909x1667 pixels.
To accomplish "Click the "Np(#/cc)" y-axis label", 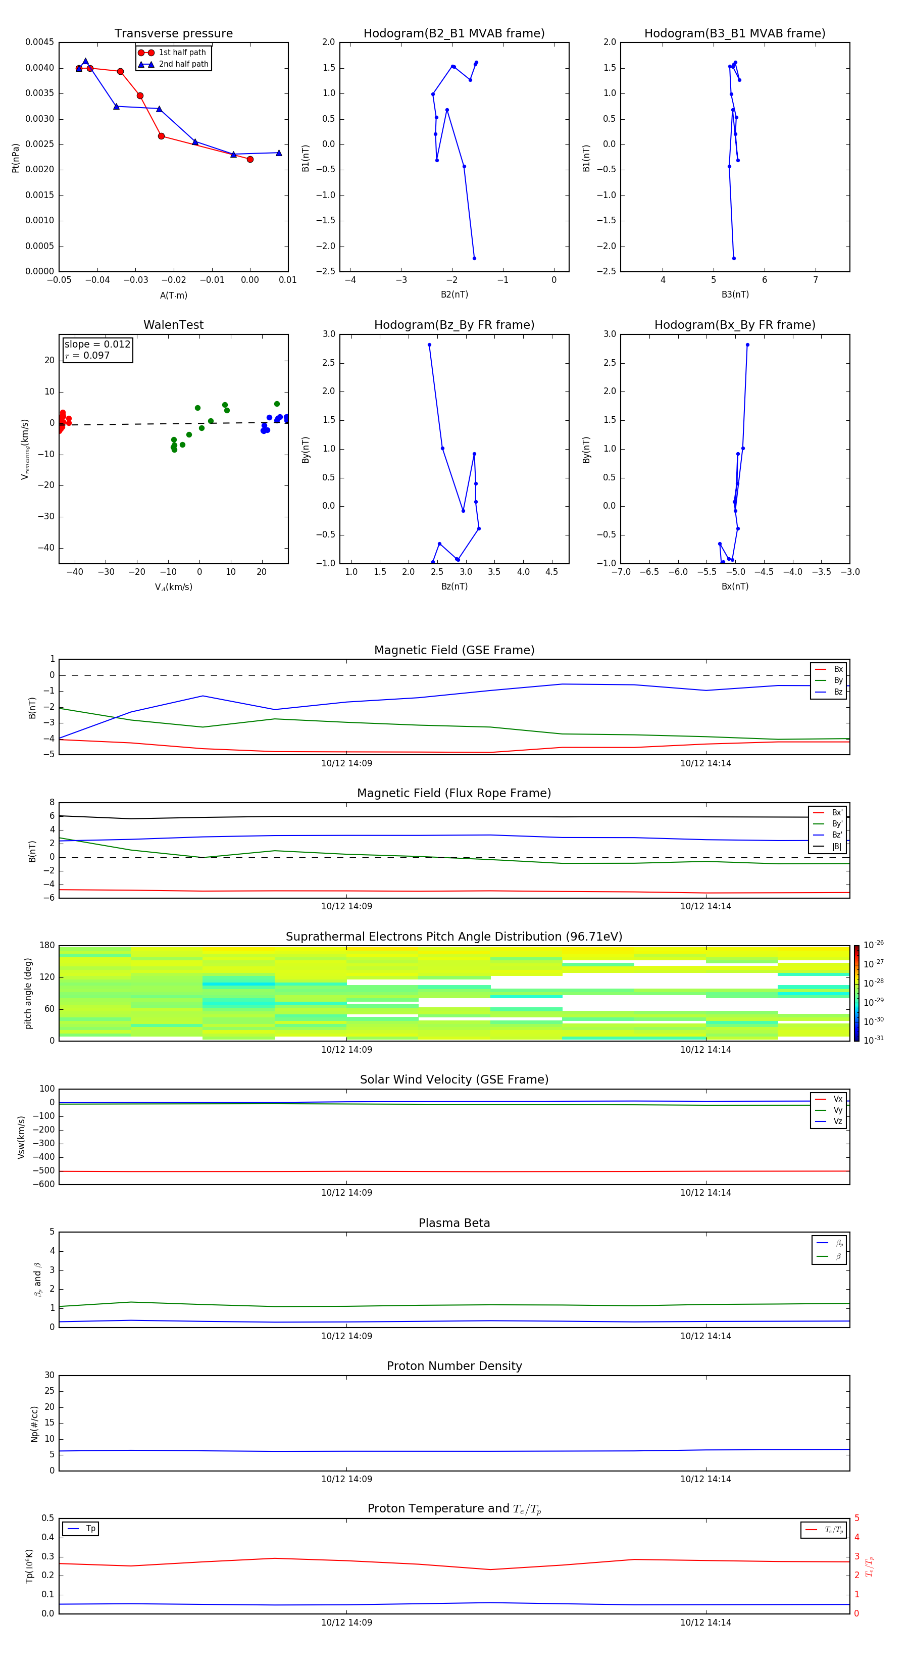I will (34, 1424).
